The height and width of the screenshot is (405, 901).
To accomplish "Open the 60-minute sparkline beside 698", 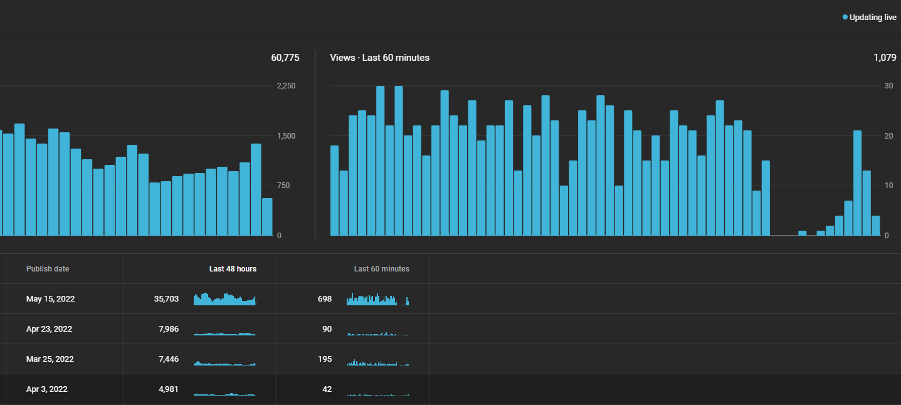I will (x=378, y=299).
